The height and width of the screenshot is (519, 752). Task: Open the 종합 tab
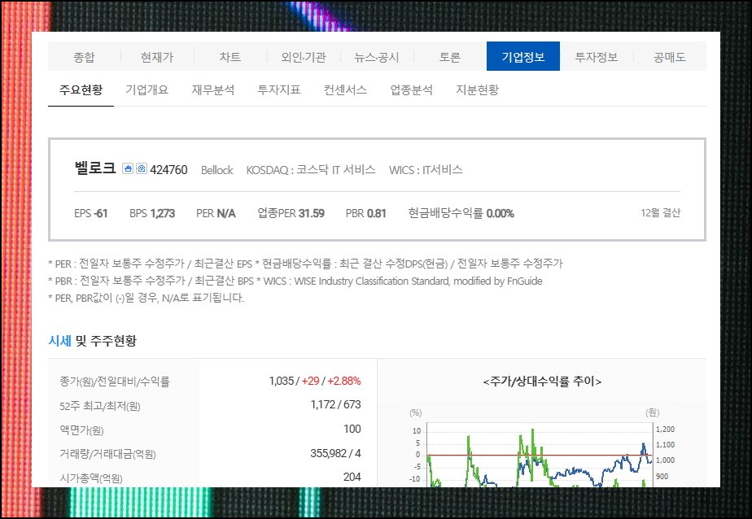click(84, 57)
